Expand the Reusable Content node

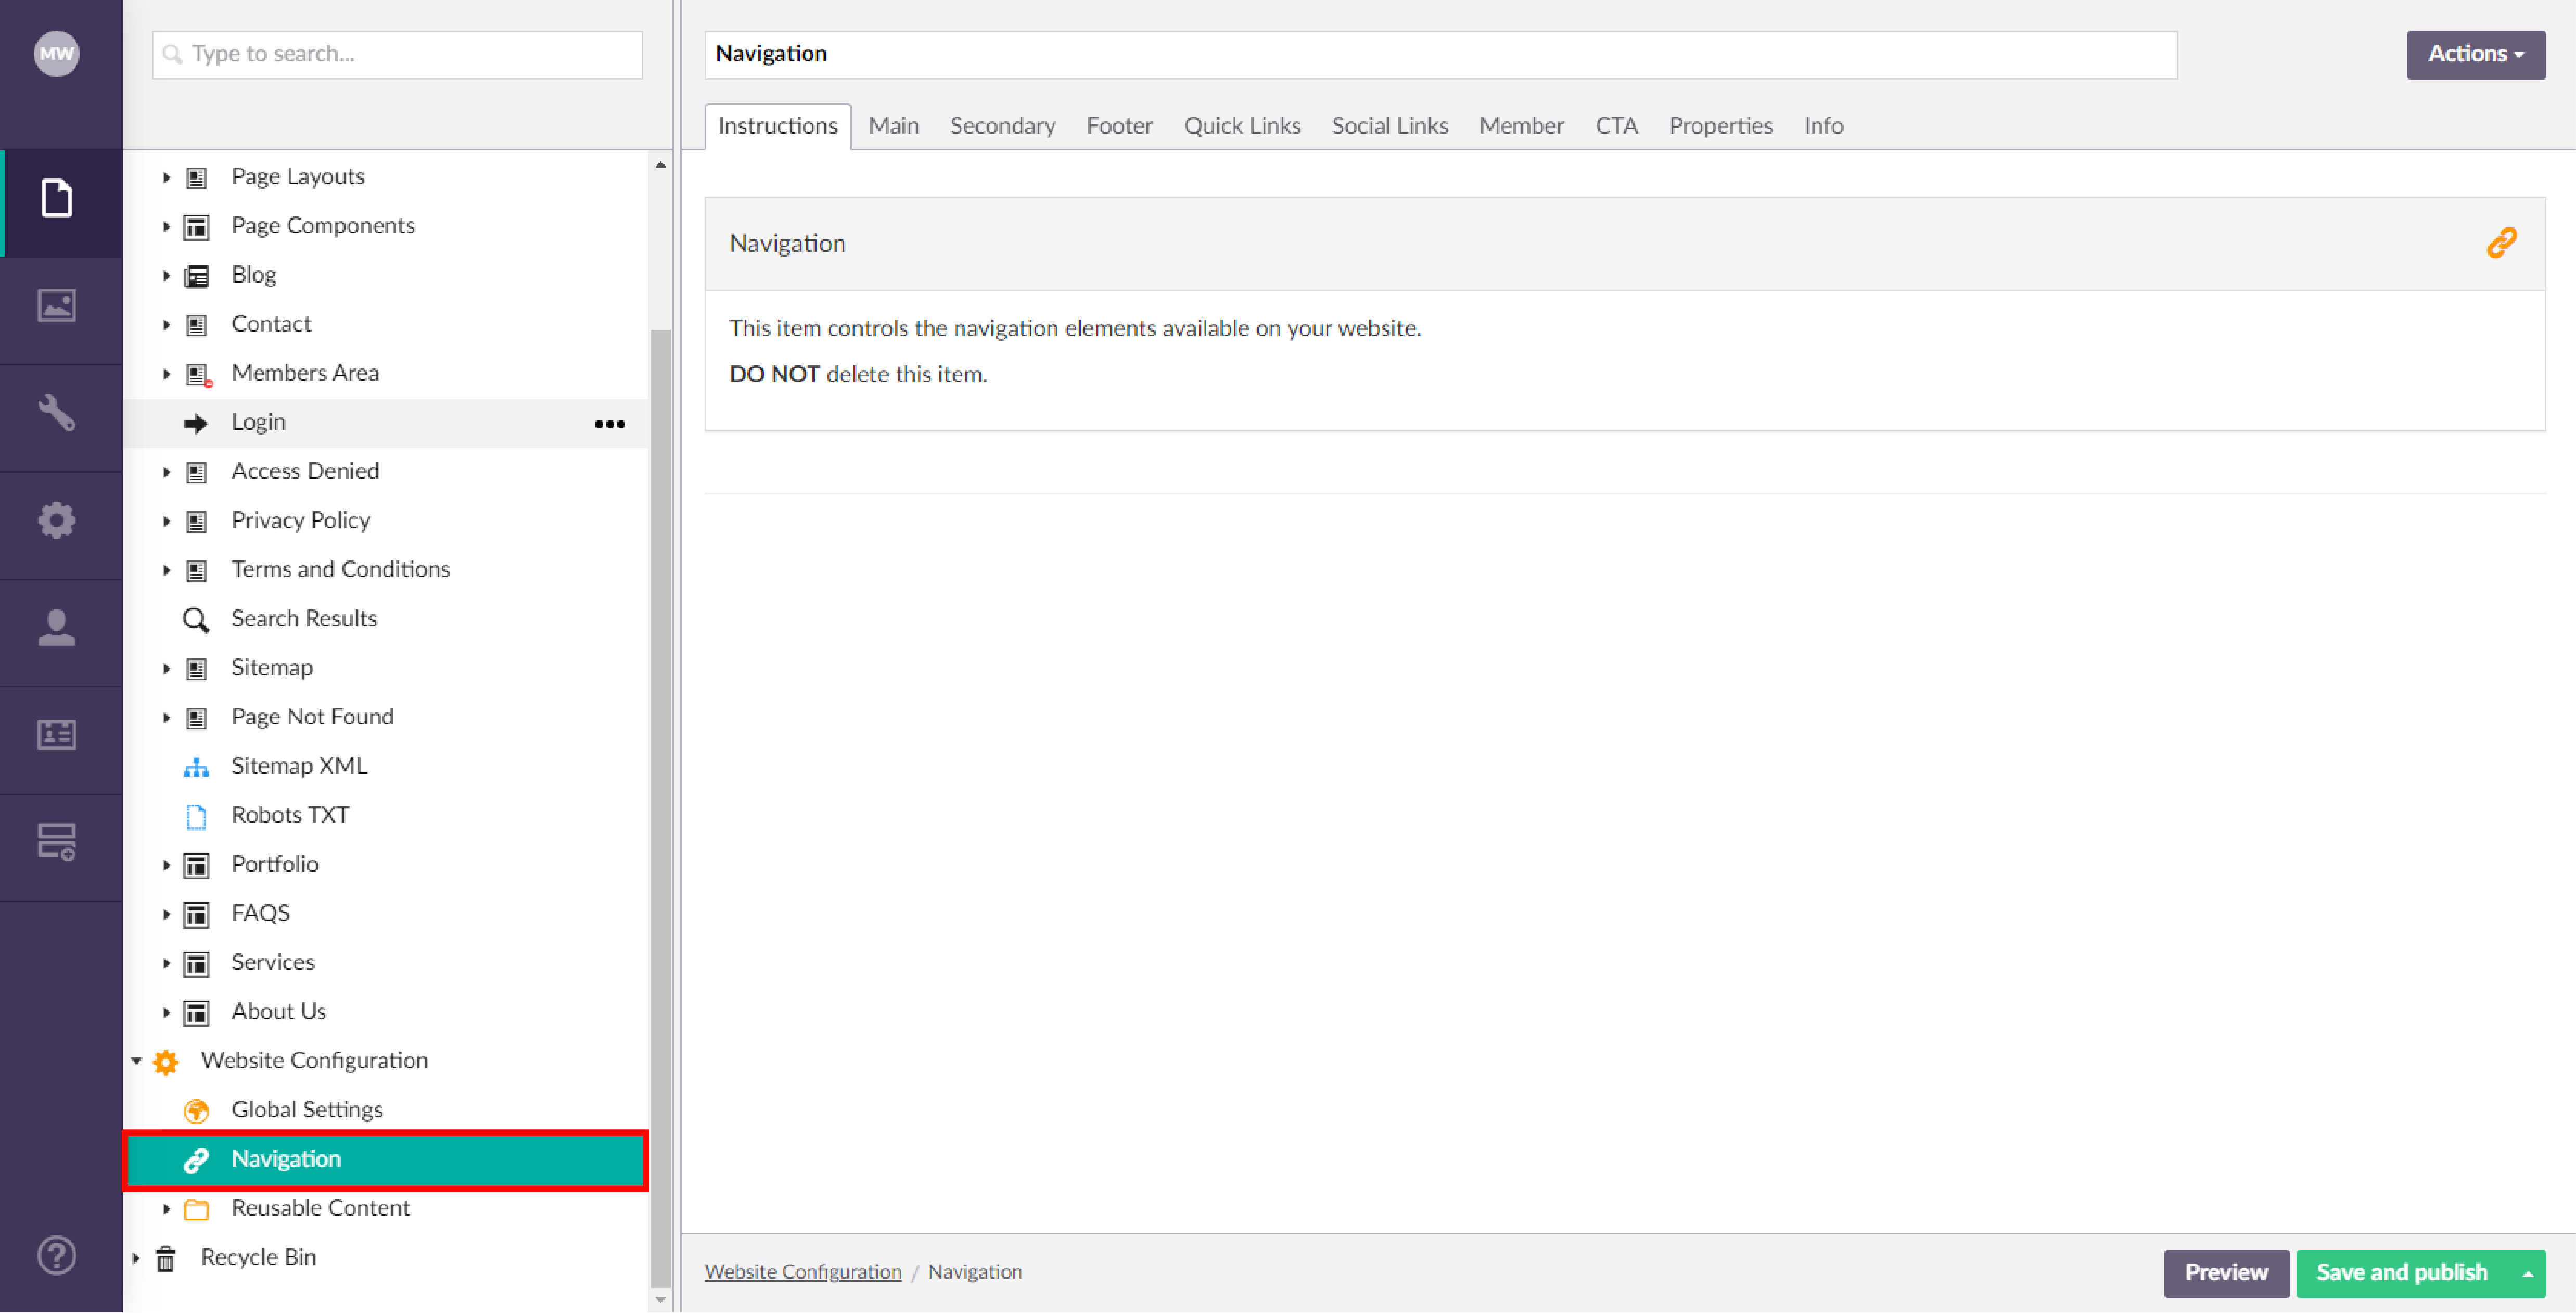(x=166, y=1208)
